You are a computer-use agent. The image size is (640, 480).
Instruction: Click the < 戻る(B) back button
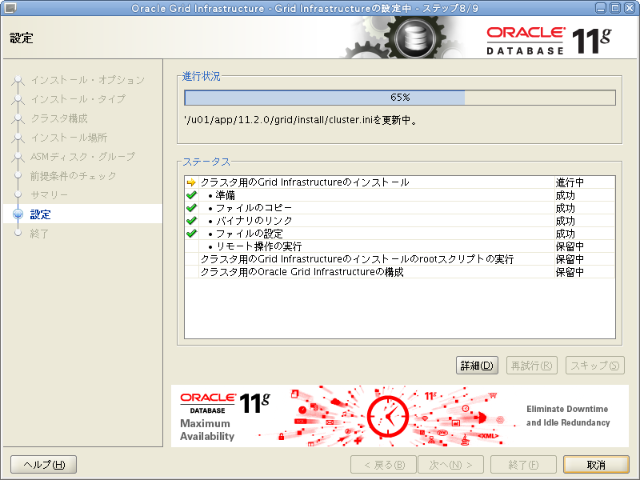384,465
